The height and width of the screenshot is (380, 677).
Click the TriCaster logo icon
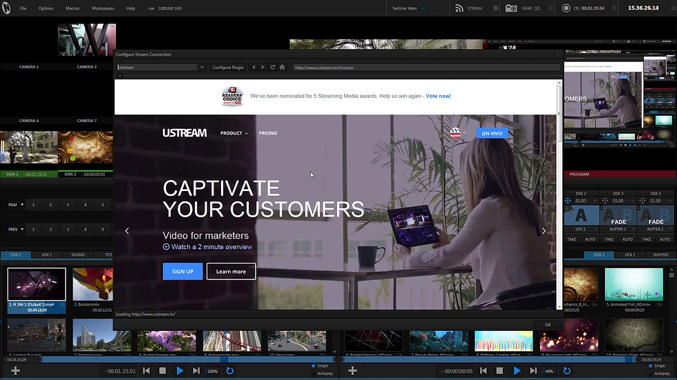coord(6,8)
